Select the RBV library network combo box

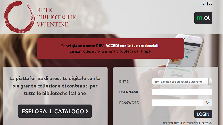coord(182,81)
